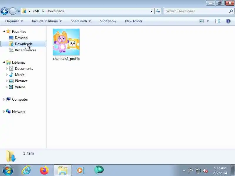Launch Firefox from the taskbar
This screenshot has width=235, height=176.
tap(44, 170)
